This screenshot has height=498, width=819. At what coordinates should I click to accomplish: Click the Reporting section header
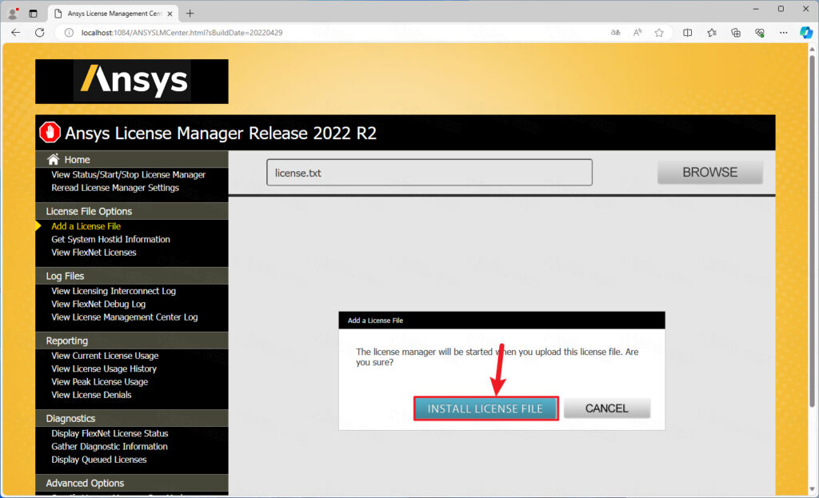click(132, 341)
